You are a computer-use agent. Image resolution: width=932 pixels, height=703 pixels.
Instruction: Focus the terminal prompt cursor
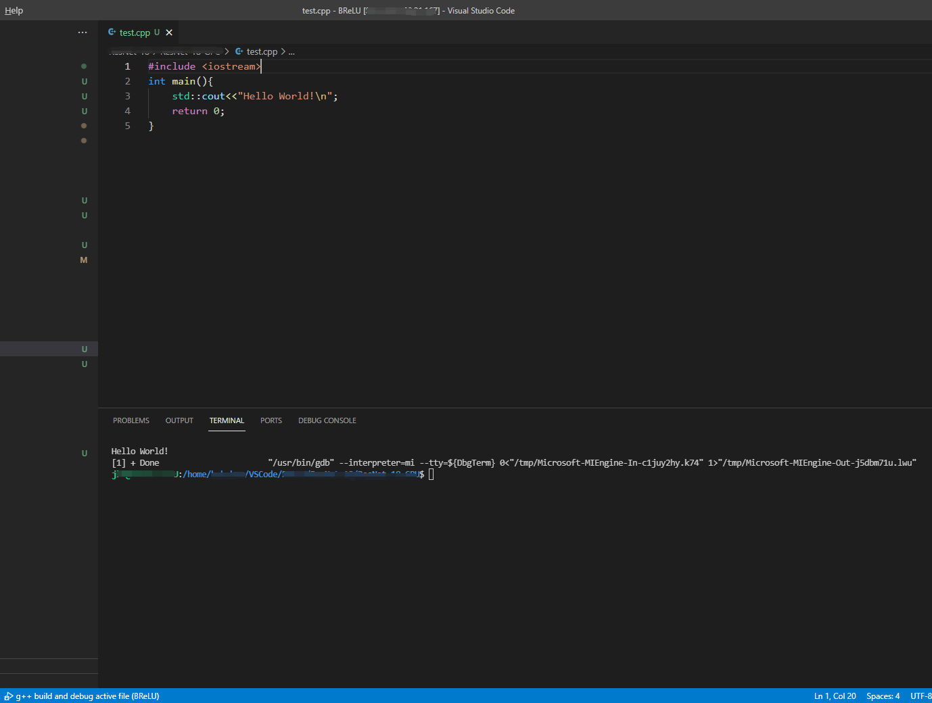coord(431,475)
